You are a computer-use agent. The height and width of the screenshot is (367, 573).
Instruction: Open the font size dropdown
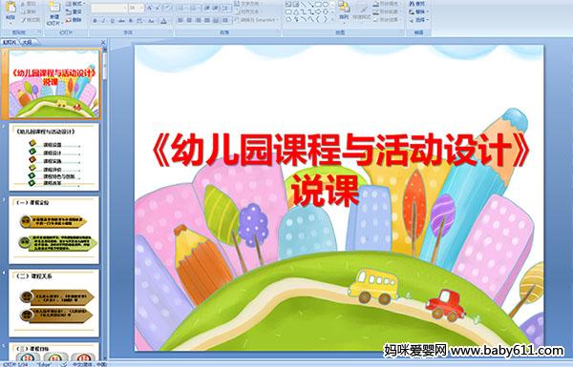click(141, 8)
